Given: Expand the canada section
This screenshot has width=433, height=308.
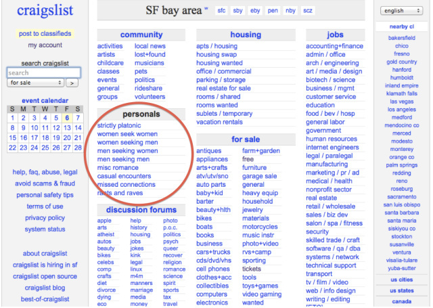Looking at the screenshot, I should tap(401, 301).
